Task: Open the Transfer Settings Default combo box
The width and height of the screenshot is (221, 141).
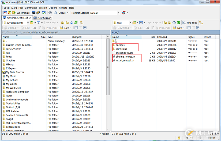Action: [x=104, y=13]
